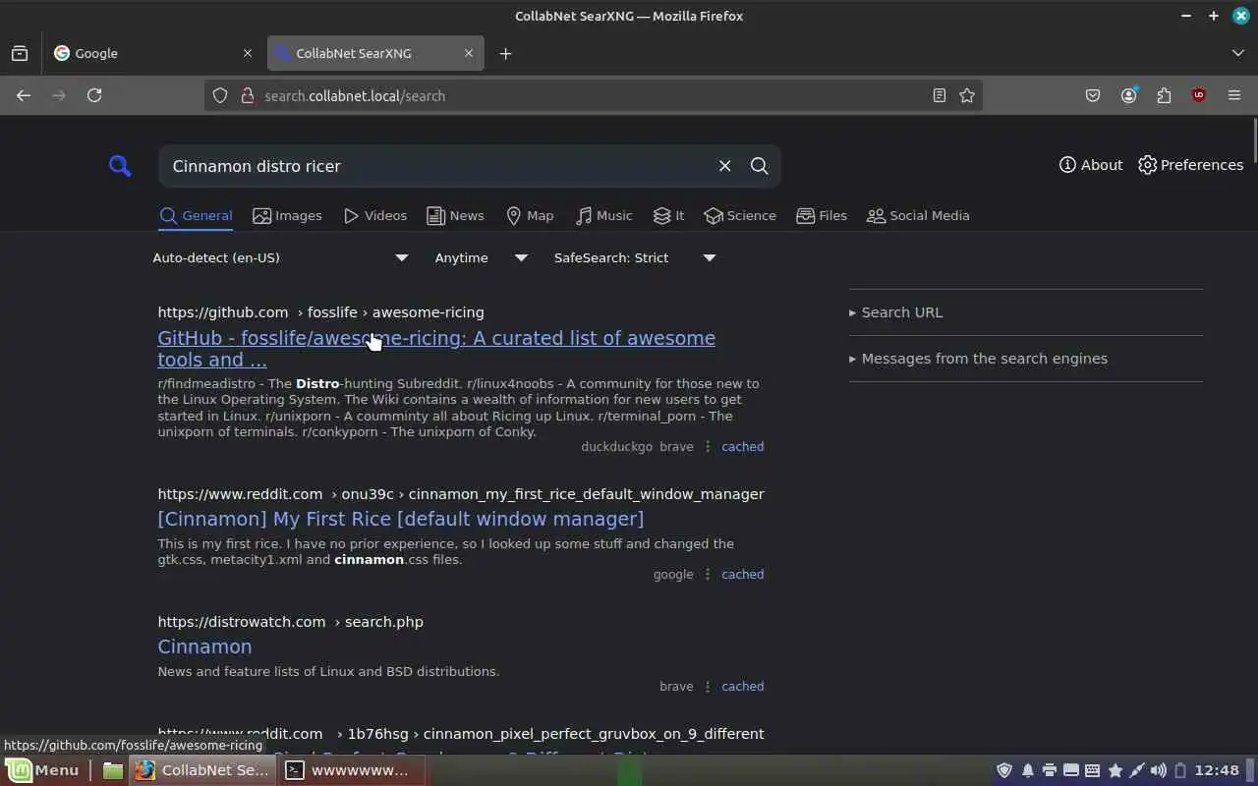This screenshot has width=1258, height=786.
Task: Open cached link for My First Rice result
Action: tap(742, 574)
